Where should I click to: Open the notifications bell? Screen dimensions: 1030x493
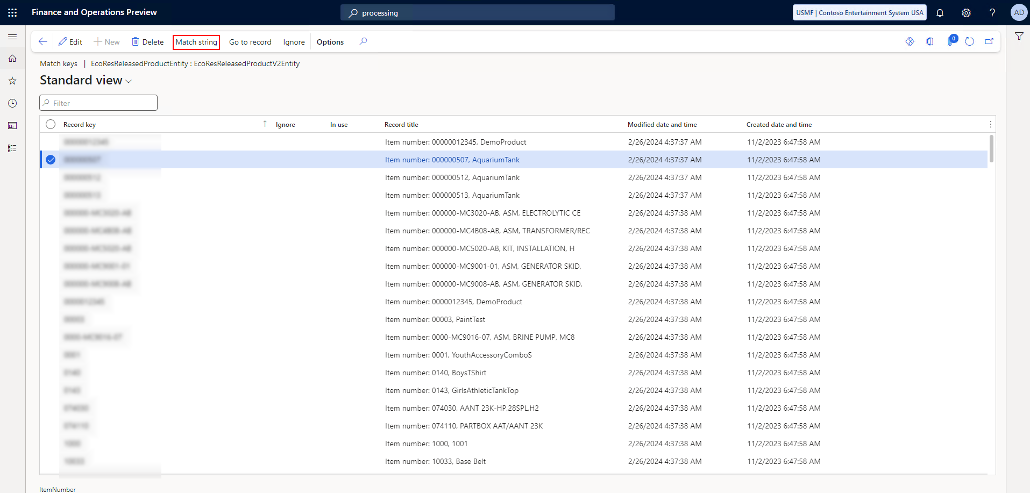pyautogui.click(x=940, y=12)
